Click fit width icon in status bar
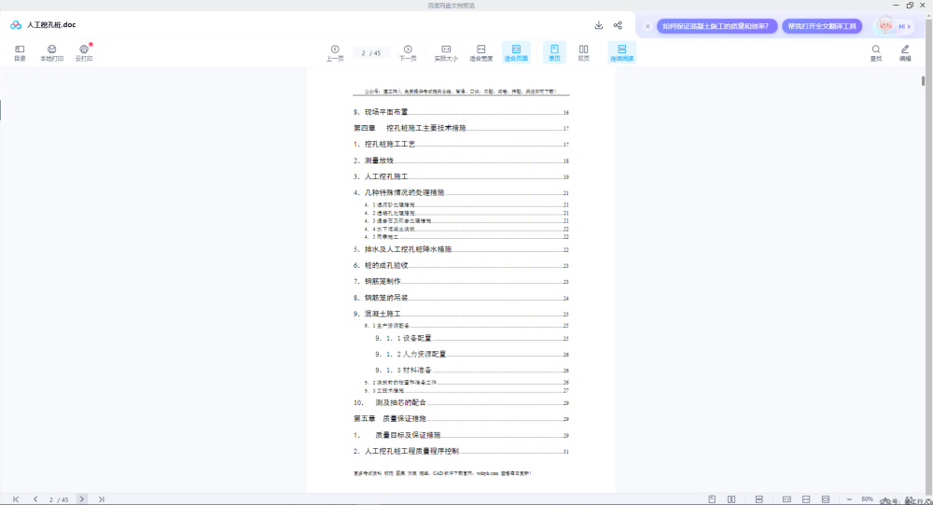 806,499
